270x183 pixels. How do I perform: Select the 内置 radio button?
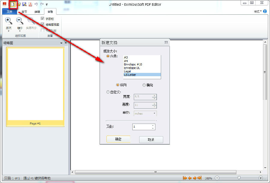tap(108, 56)
